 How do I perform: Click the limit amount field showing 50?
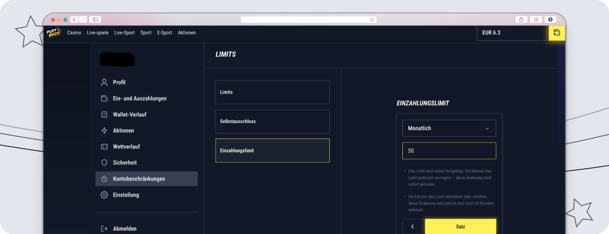[449, 151]
